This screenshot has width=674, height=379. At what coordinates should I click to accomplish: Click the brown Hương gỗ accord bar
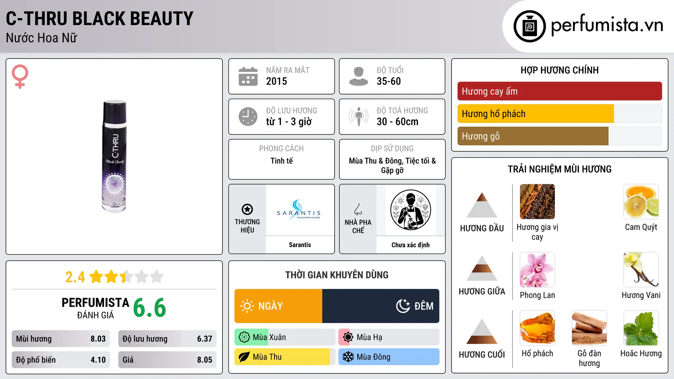[x=533, y=136]
